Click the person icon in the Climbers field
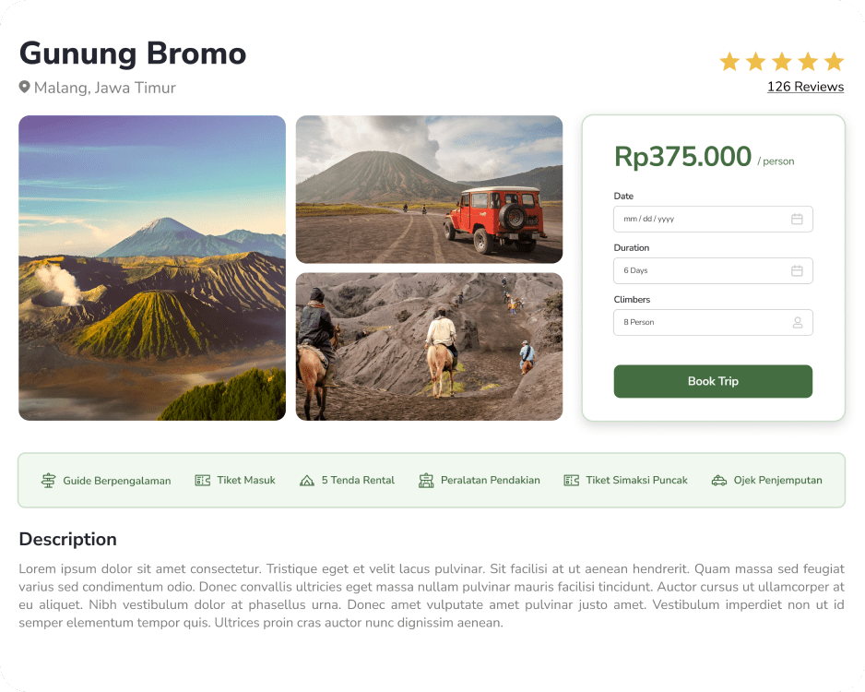Image resolution: width=865 pixels, height=692 pixels. 797,322
